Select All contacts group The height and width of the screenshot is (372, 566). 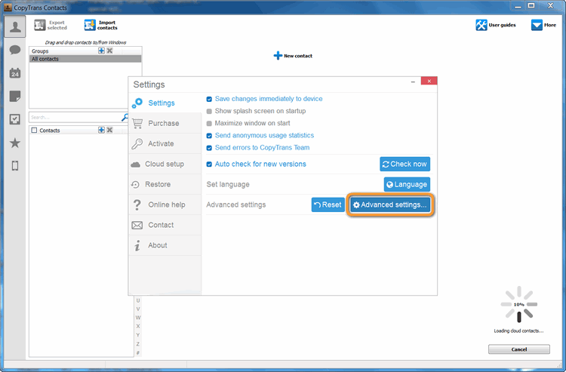pyautogui.click(x=85, y=59)
